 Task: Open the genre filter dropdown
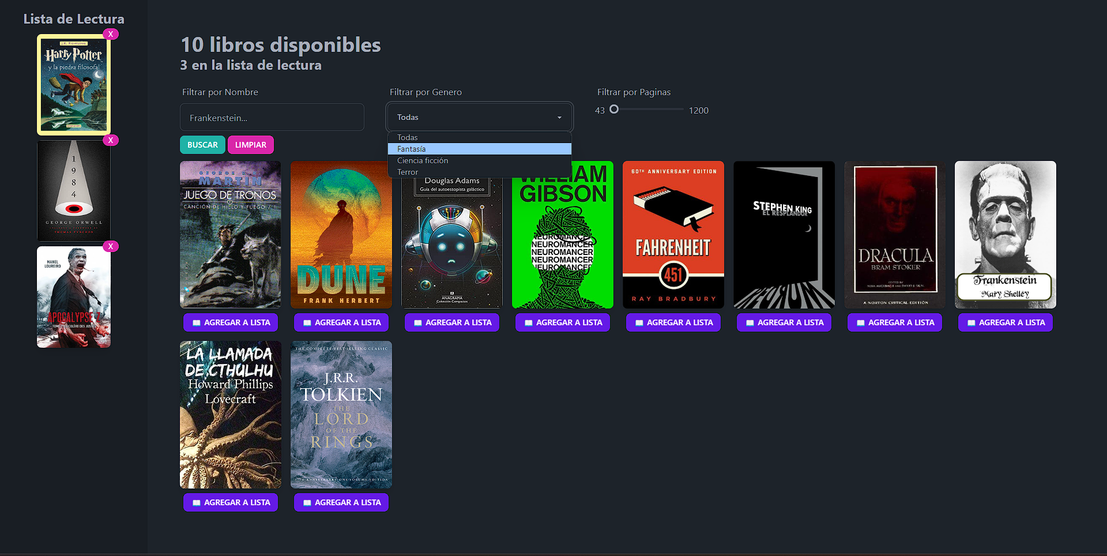480,117
